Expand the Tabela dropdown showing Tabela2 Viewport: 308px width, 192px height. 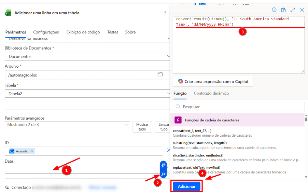point(87,94)
